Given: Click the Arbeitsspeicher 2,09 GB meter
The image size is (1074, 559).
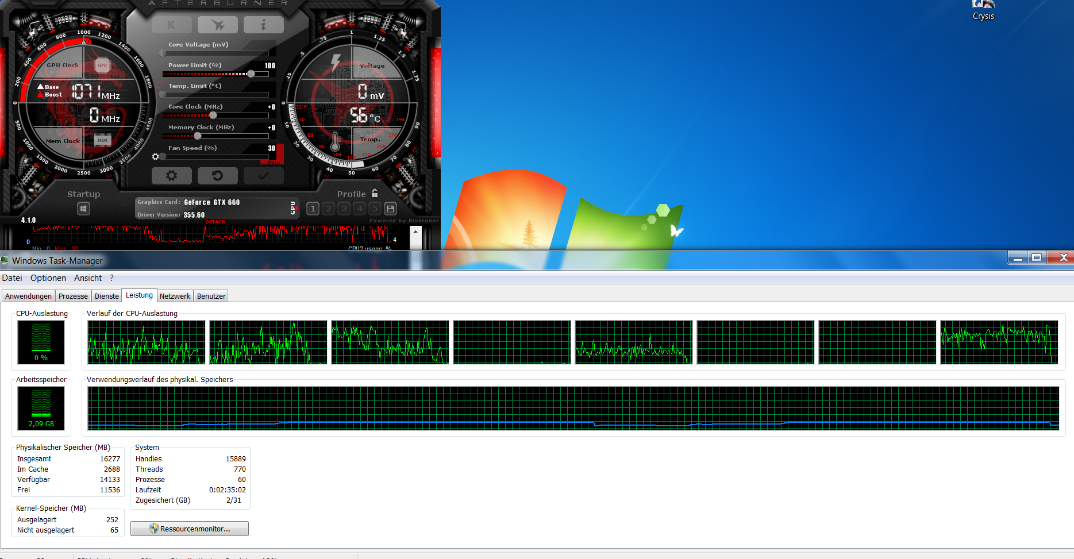Looking at the screenshot, I should [41, 408].
